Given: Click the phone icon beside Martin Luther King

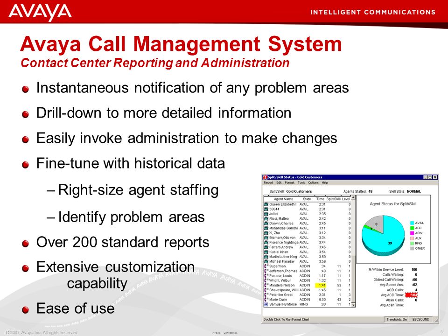Looking at the screenshot, I should [x=266, y=257].
